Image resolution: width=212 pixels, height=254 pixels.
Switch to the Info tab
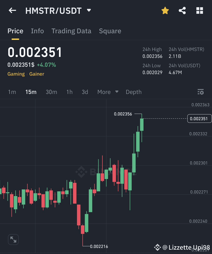pyautogui.click(x=37, y=31)
